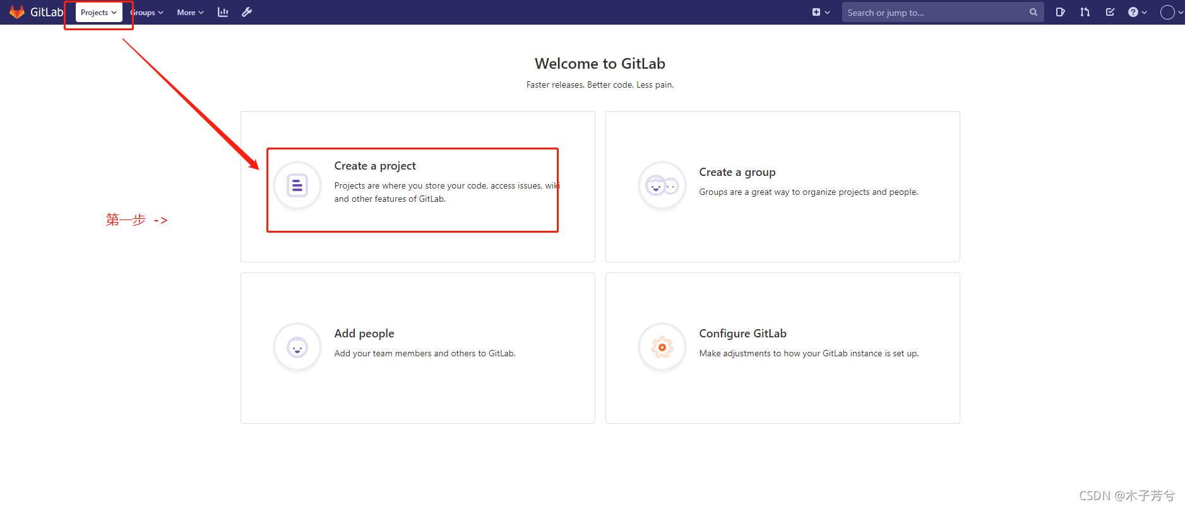Click the GitLab fox logo
Image resolution: width=1185 pixels, height=507 pixels.
pos(16,12)
